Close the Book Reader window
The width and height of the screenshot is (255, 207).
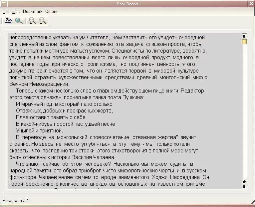(x=251, y=4)
